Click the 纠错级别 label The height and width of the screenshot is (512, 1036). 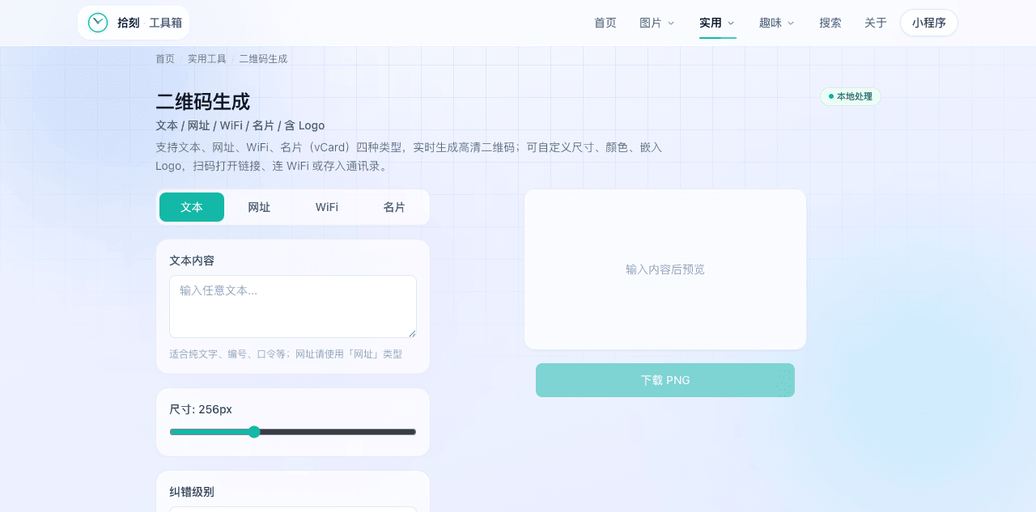click(192, 492)
